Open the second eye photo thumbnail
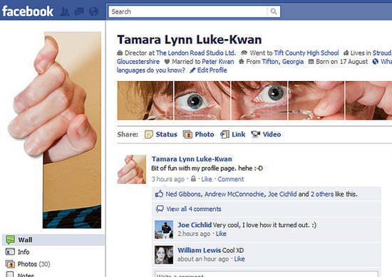 (x=259, y=101)
